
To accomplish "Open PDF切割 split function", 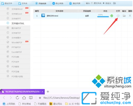I will coord(15,57).
